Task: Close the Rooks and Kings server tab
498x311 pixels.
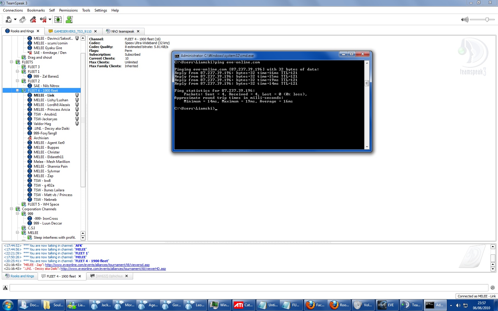Action: (38, 31)
